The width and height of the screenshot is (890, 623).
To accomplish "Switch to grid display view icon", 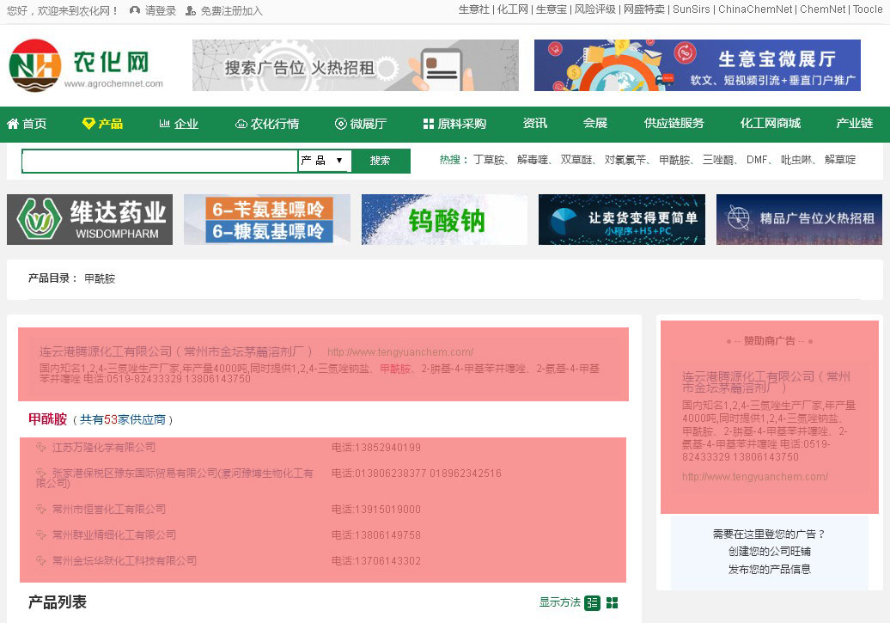I will point(612,602).
